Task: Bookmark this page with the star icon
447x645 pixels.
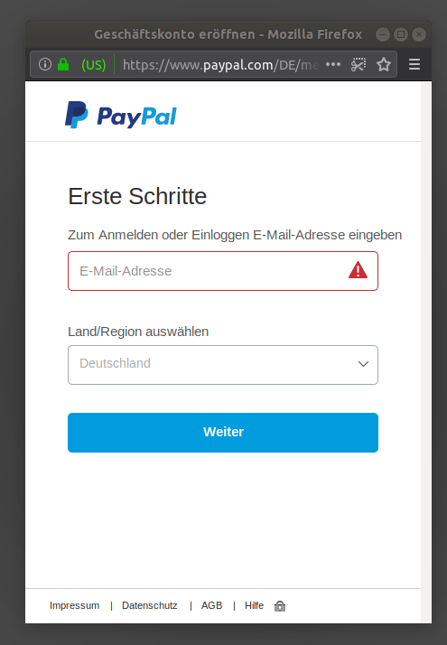Action: [384, 64]
